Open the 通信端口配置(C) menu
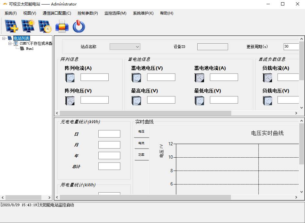305x223 pixels. click(57, 13)
